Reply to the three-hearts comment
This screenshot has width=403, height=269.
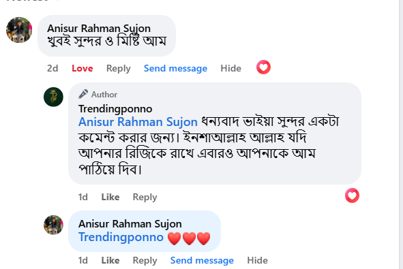click(x=145, y=261)
